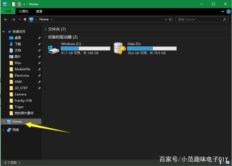
Task: Select the Data (D:) drive icon
Action: (120, 48)
